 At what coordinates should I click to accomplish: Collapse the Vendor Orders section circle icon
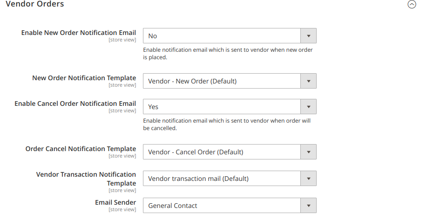click(x=412, y=5)
